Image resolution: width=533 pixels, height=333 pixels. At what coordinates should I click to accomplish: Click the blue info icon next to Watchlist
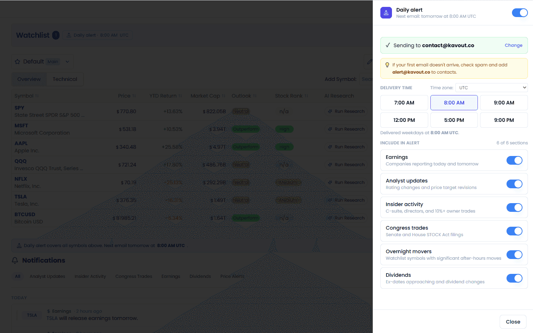(x=56, y=35)
